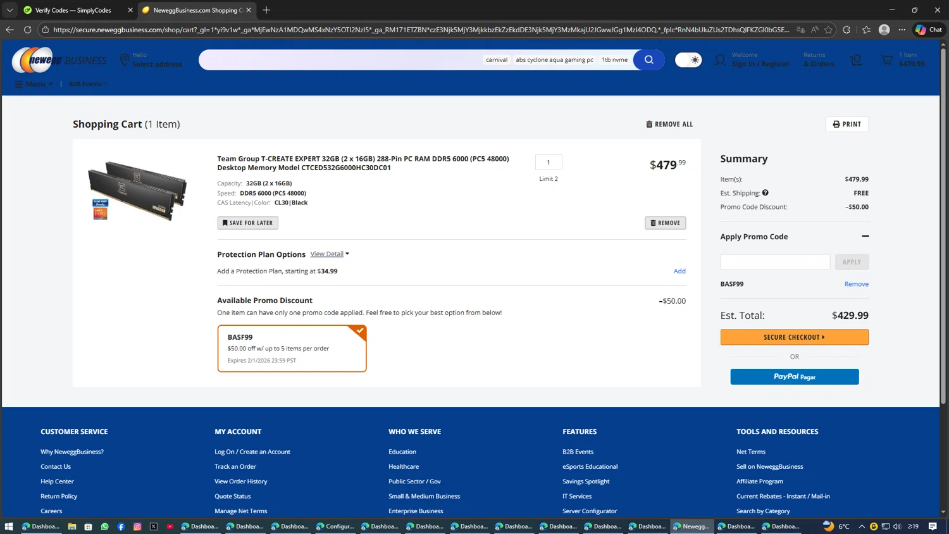Open Facebook taskbar icon
Image resolution: width=949 pixels, height=534 pixels.
click(x=121, y=526)
